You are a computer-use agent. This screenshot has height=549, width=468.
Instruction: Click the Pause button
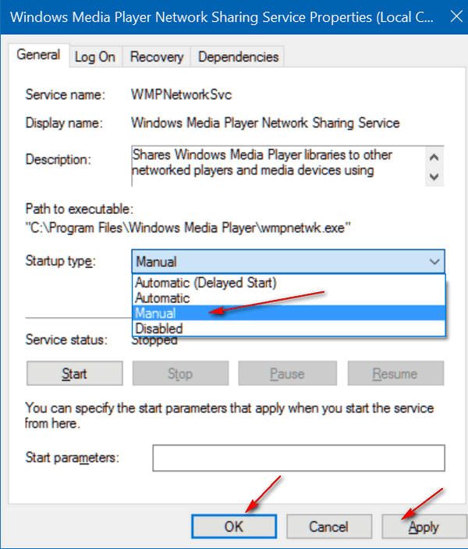coord(288,373)
